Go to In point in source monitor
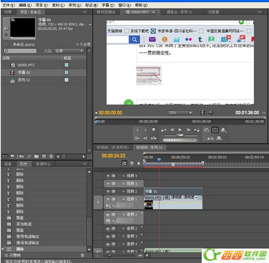This screenshot has height=263, width=269. (137, 138)
